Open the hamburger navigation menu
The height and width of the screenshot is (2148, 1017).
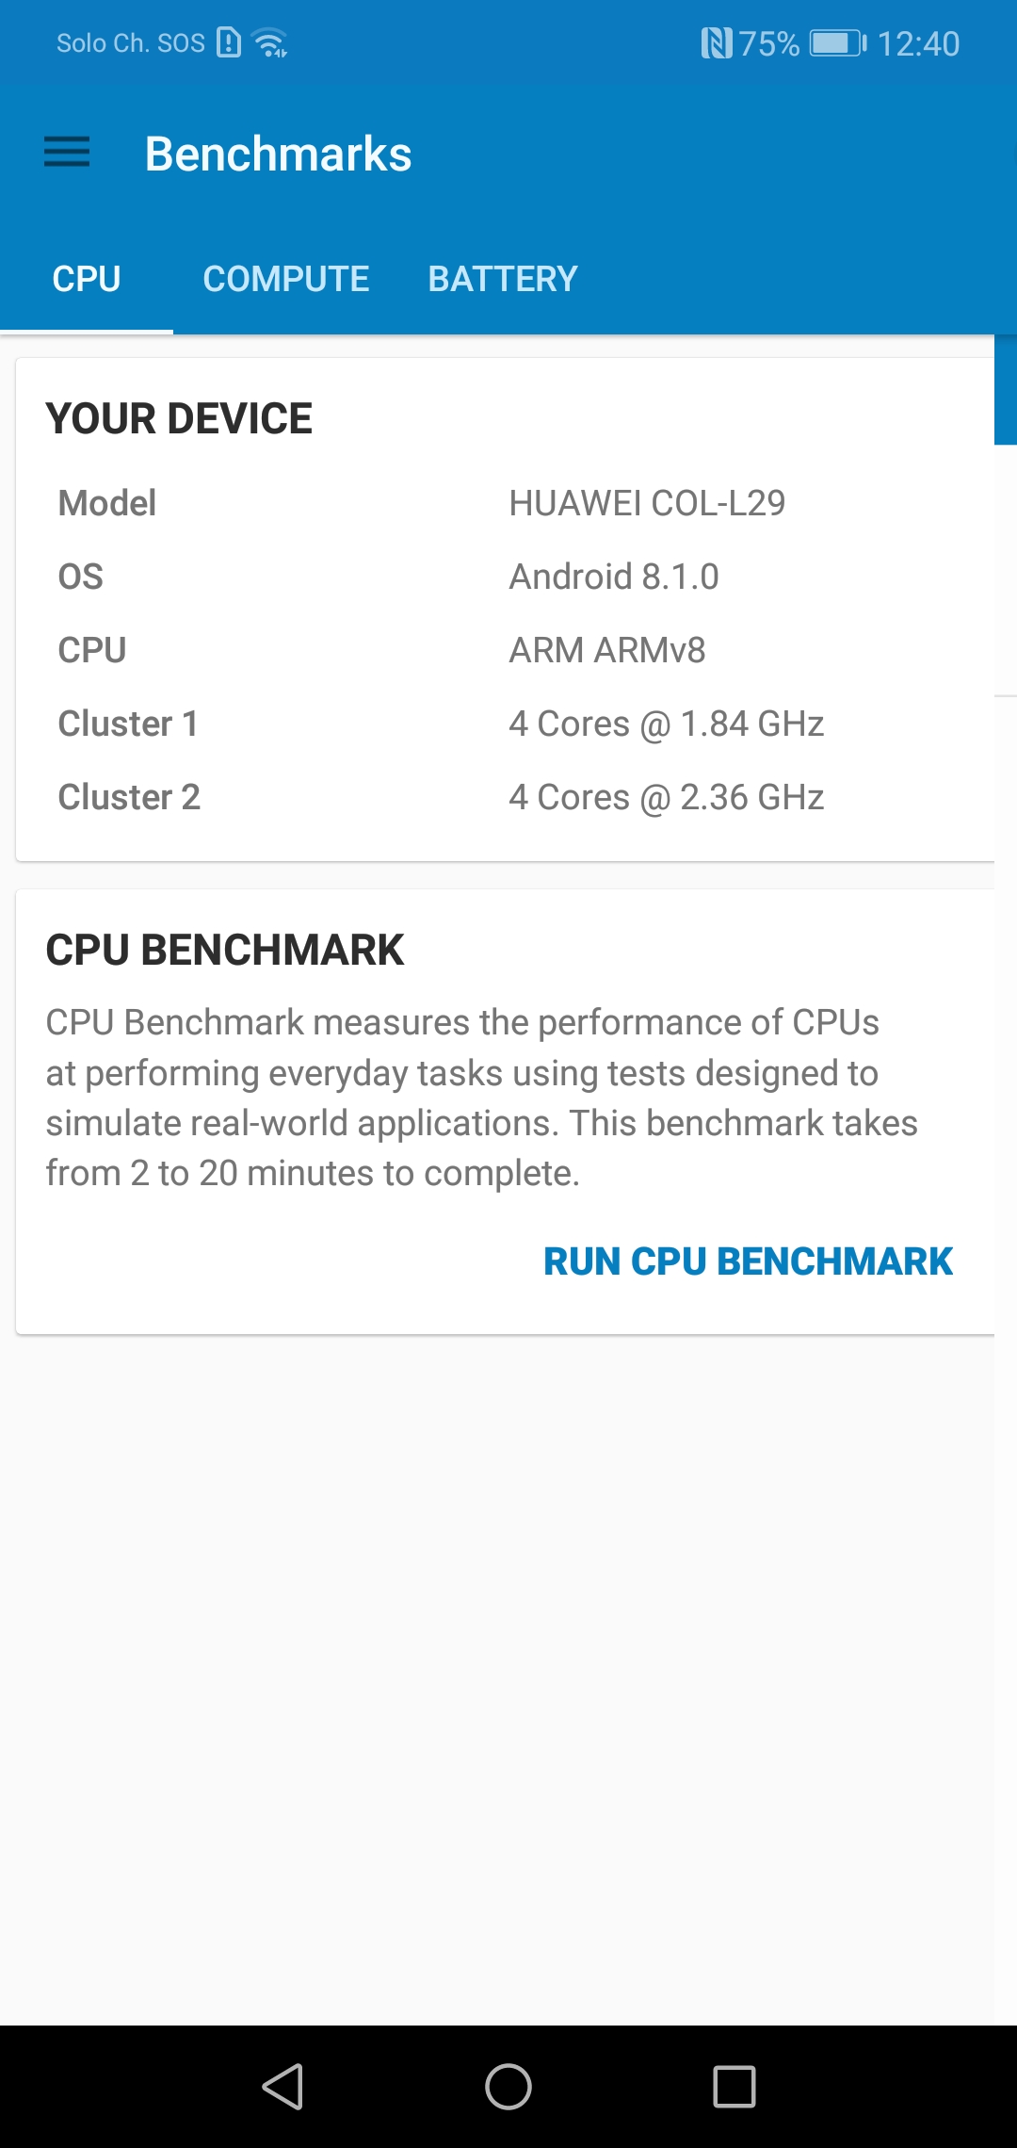pos(67,153)
